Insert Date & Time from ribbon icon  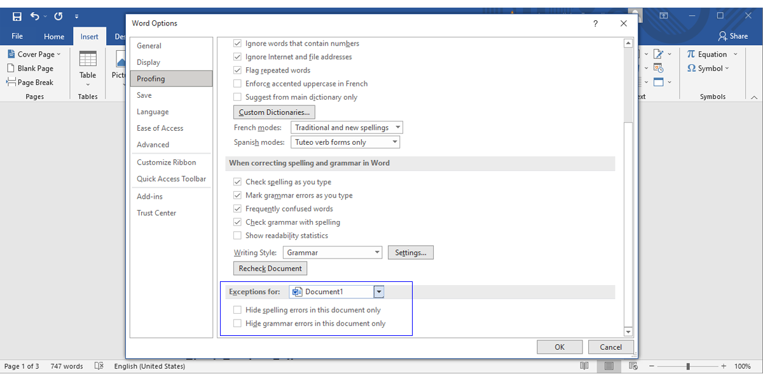tap(657, 69)
